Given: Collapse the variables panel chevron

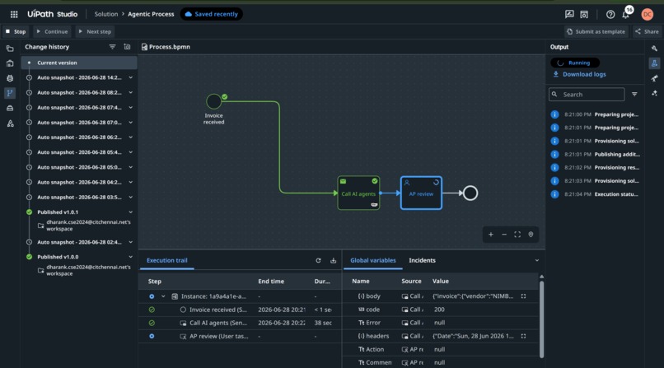Looking at the screenshot, I should click(x=537, y=260).
